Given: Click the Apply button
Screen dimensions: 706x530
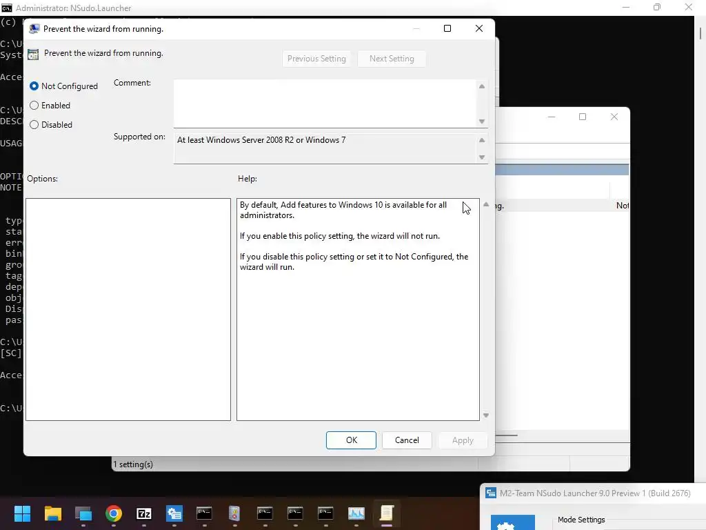Looking at the screenshot, I should click(x=463, y=440).
